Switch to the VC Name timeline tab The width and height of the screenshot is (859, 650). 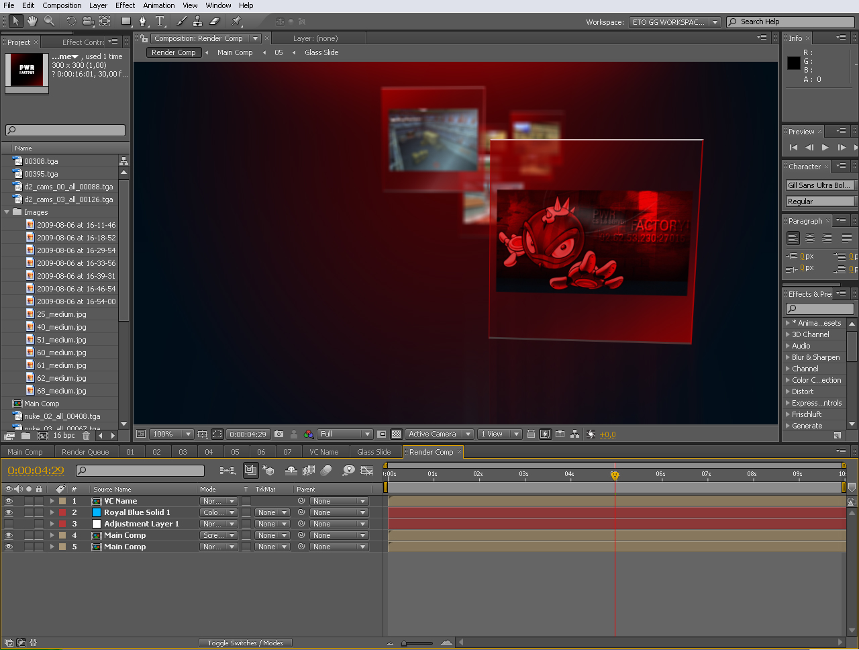pyautogui.click(x=323, y=452)
